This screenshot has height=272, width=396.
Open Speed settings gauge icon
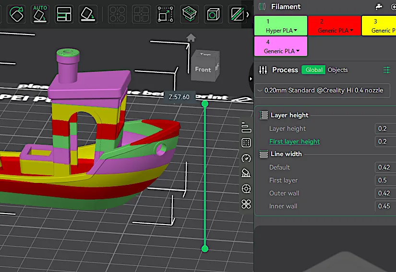[246, 158]
